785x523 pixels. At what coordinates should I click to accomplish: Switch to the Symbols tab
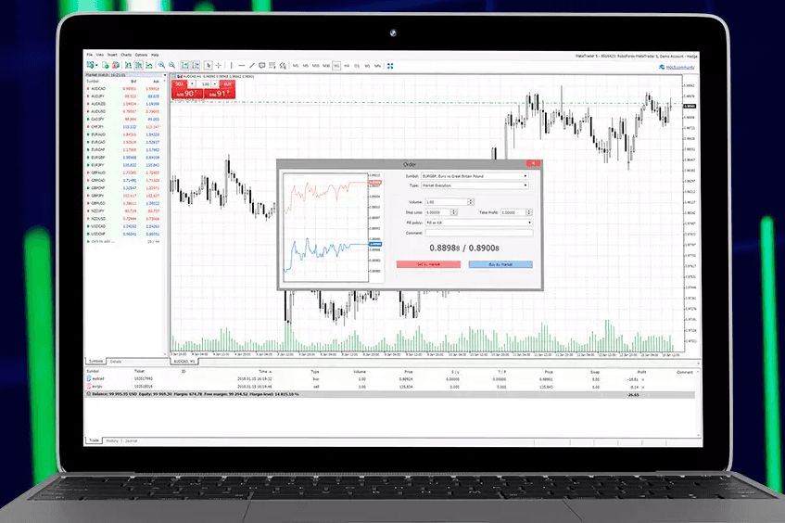[x=95, y=362]
